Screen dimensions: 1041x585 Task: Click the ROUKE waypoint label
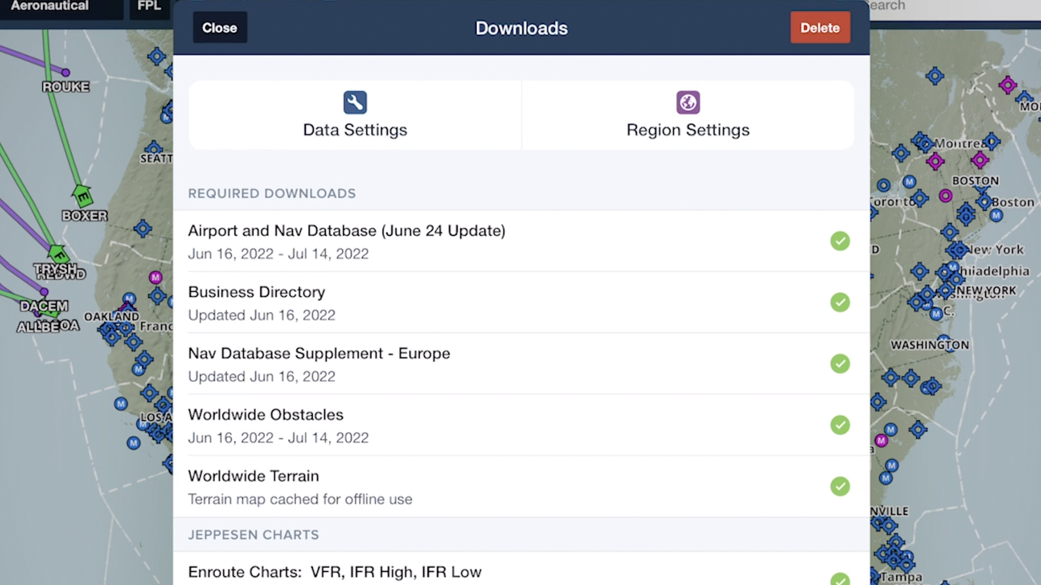pos(66,87)
